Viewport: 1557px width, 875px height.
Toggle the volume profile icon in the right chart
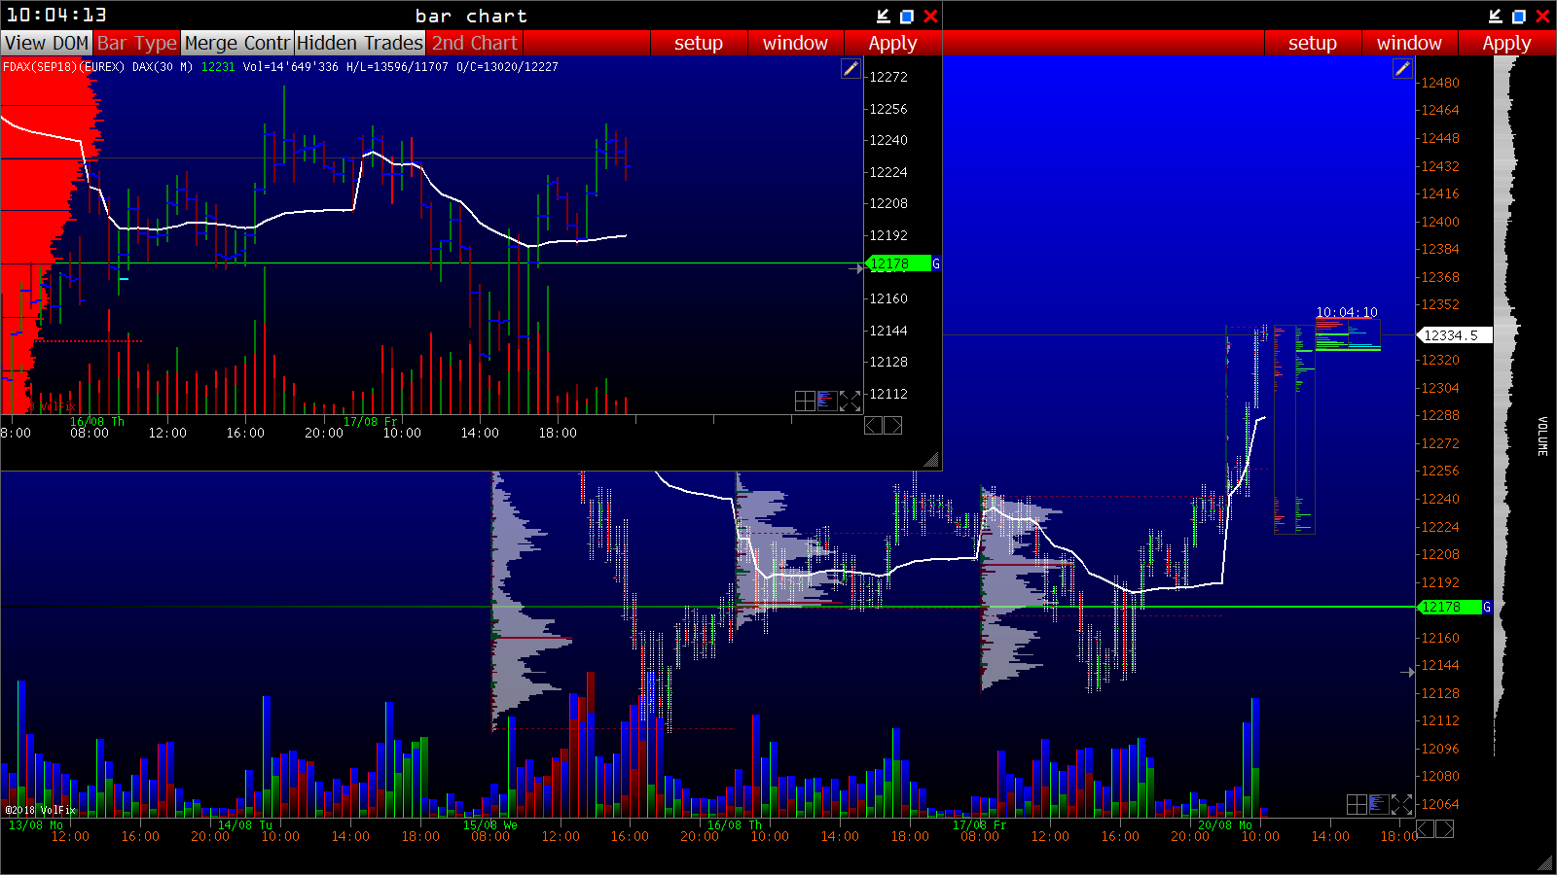tap(1379, 804)
